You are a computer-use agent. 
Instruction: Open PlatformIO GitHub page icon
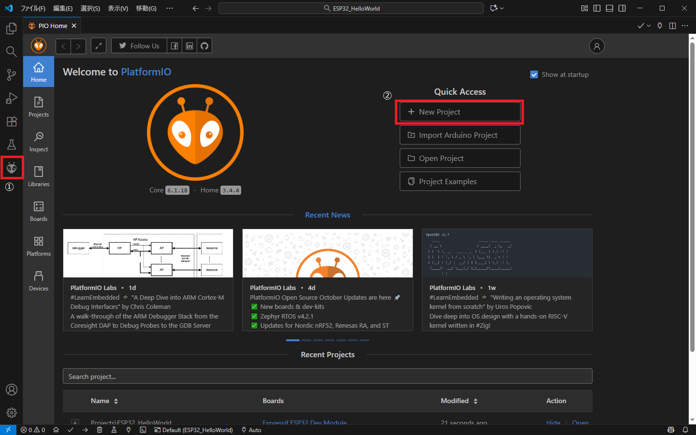coord(204,46)
